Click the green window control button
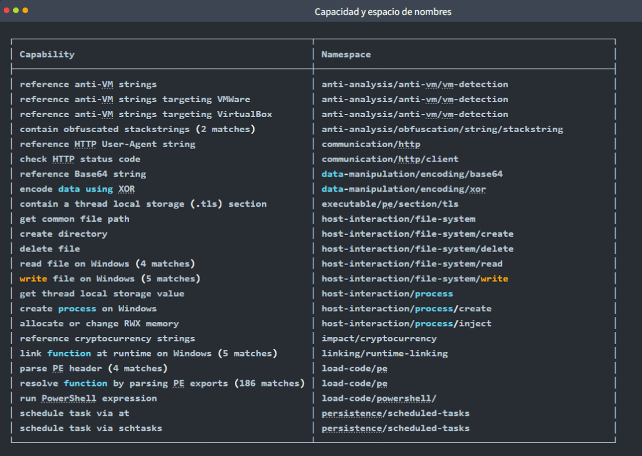 pos(16,10)
